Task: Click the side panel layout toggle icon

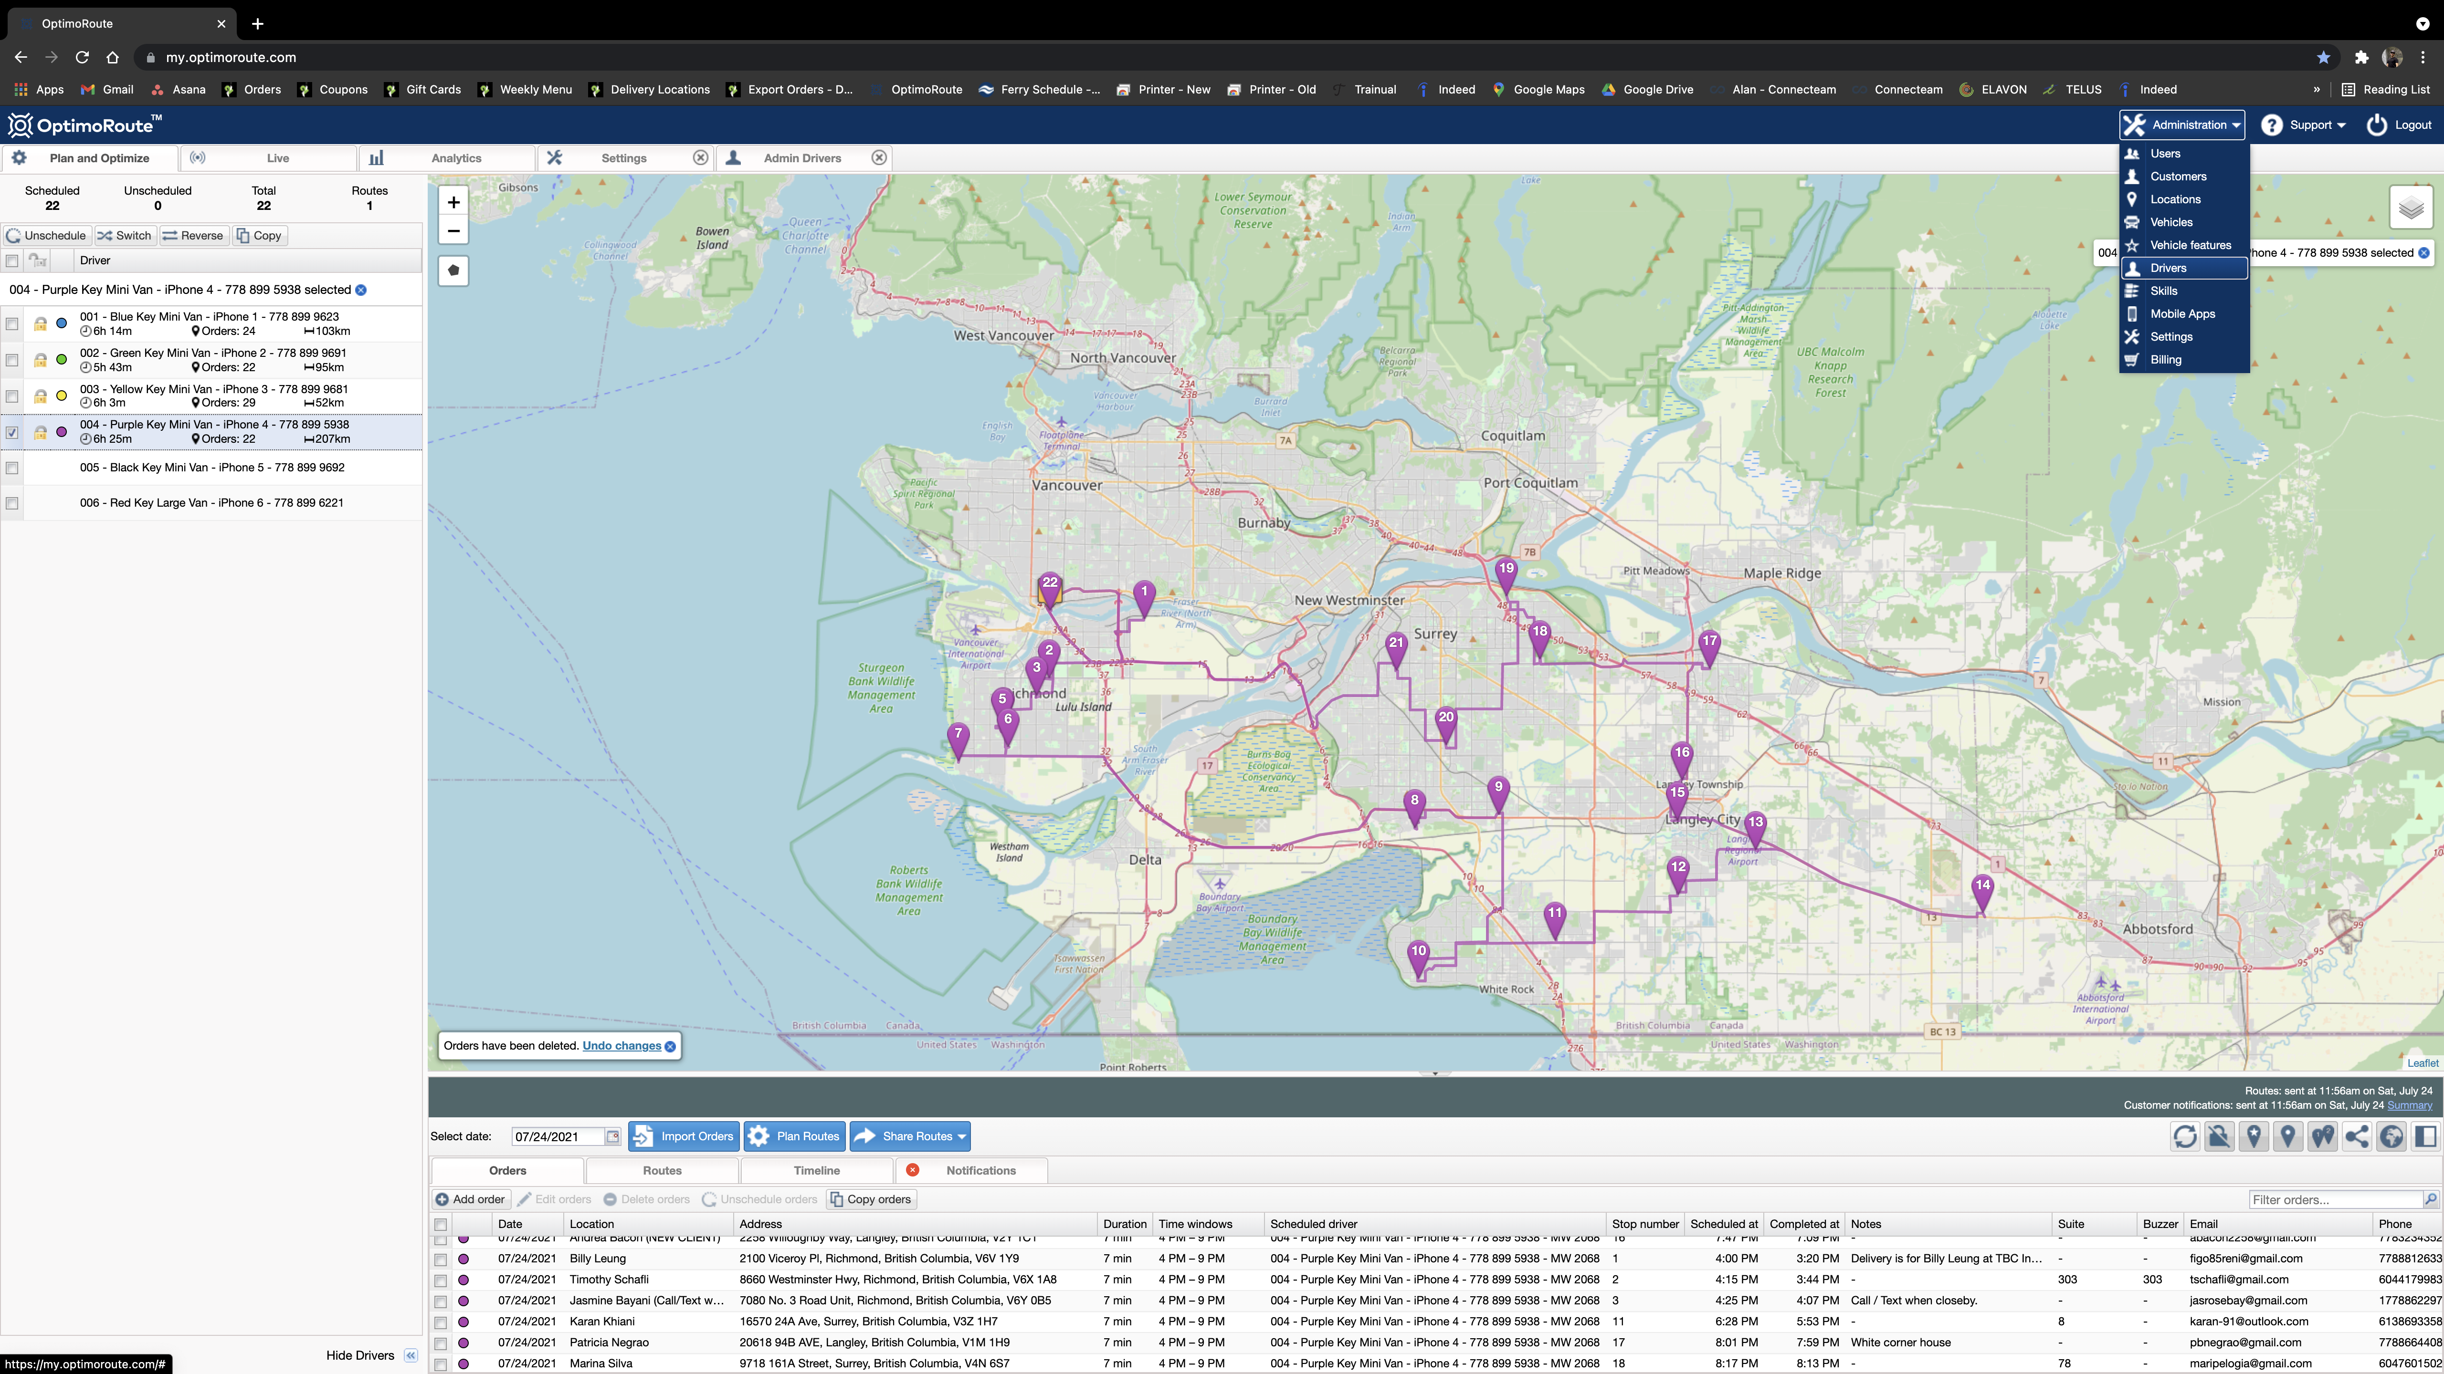Action: (x=2426, y=1136)
